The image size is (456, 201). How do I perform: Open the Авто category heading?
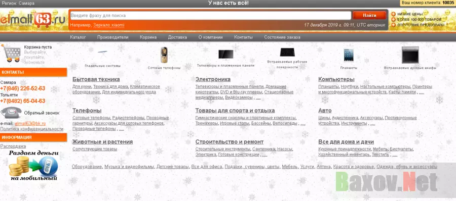click(x=325, y=111)
